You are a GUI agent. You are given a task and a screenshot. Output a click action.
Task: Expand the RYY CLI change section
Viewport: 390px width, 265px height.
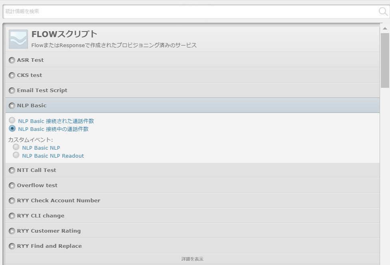pyautogui.click(x=193, y=216)
